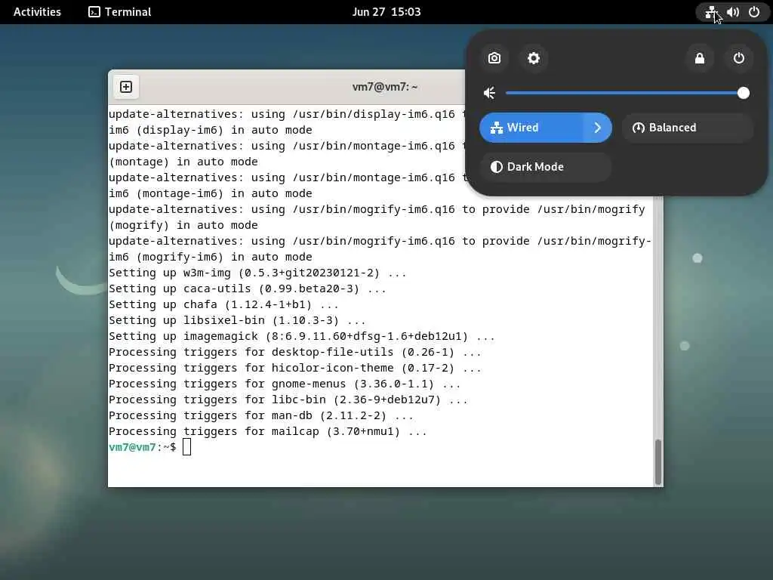Image resolution: width=773 pixels, height=580 pixels.
Task: Click 'Setting up libsixel-bin' line
Action: (237, 320)
